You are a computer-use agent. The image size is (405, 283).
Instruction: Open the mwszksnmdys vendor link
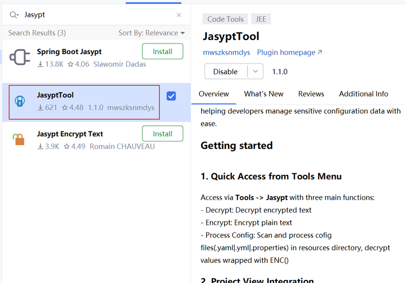[226, 53]
